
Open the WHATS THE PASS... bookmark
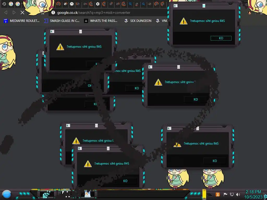click(101, 21)
